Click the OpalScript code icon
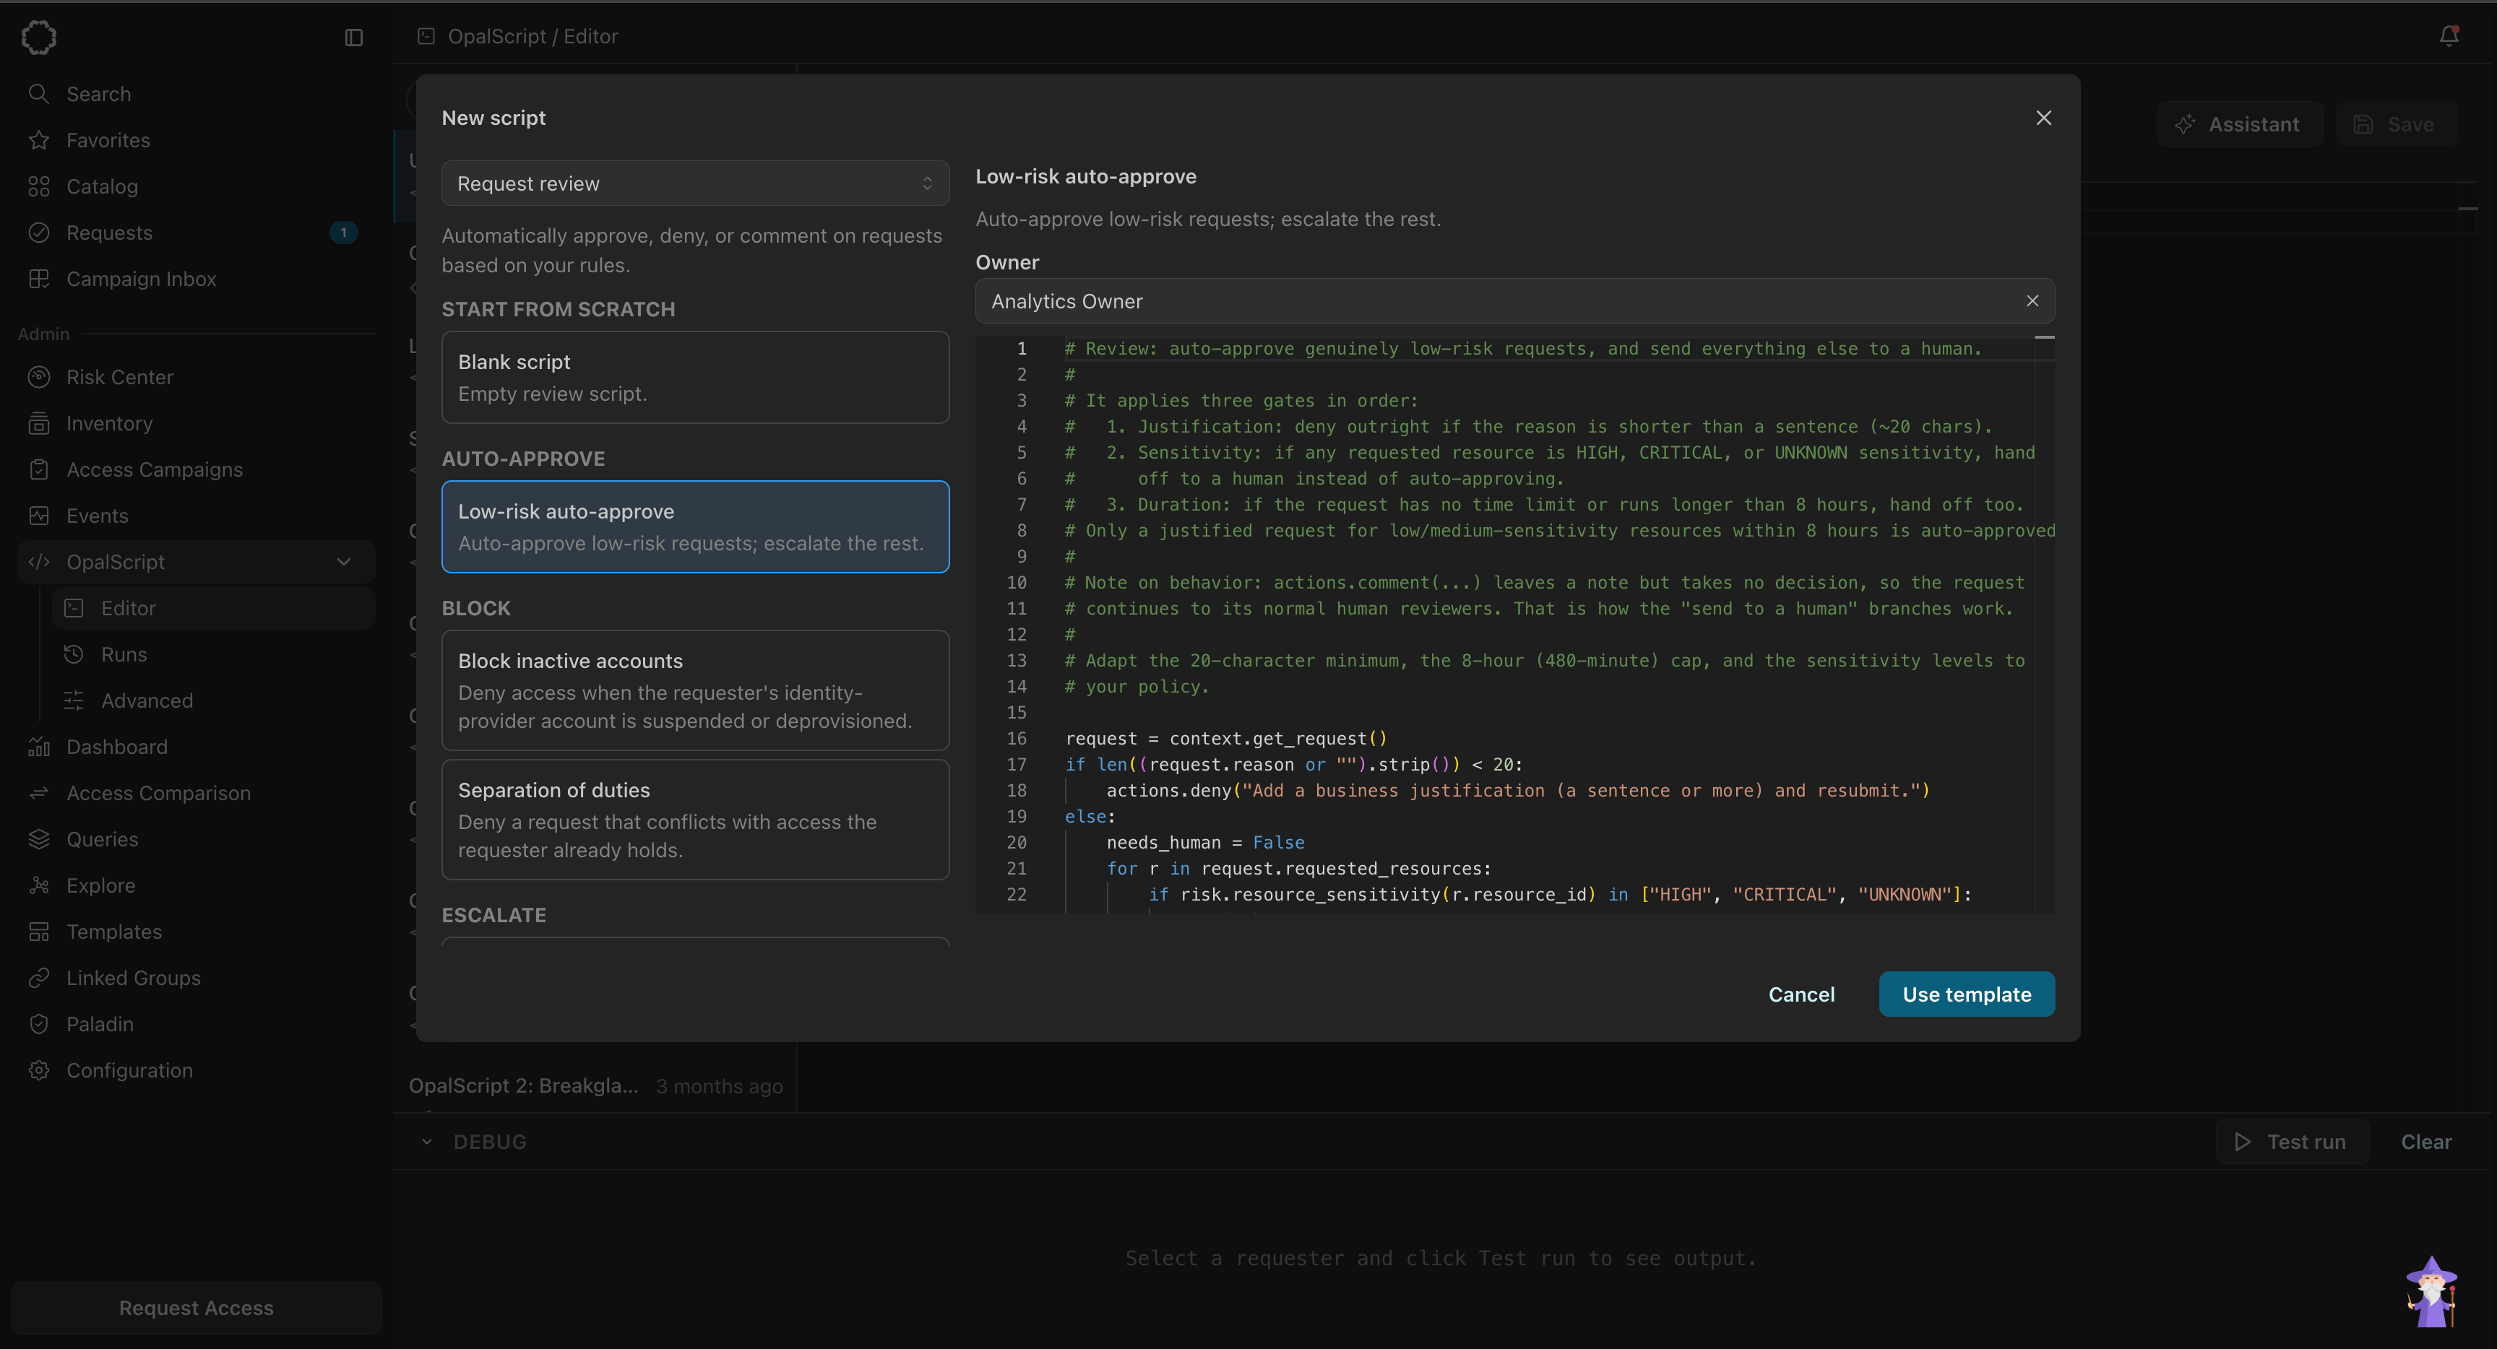 [39, 562]
